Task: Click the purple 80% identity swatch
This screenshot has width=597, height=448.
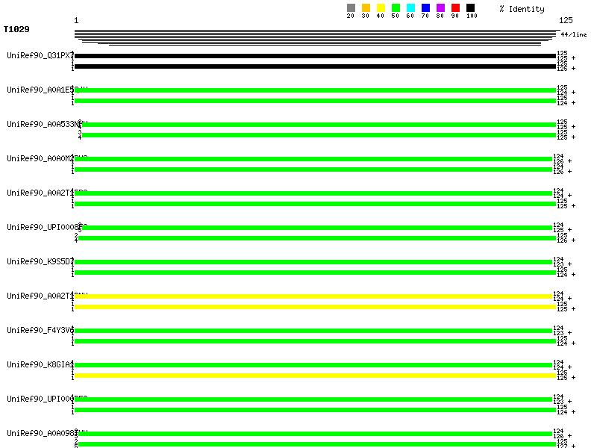Action: pyautogui.click(x=440, y=8)
